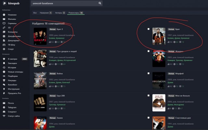Open the Брат 2 title link
The height and width of the screenshot is (130, 208).
pos(60,29)
